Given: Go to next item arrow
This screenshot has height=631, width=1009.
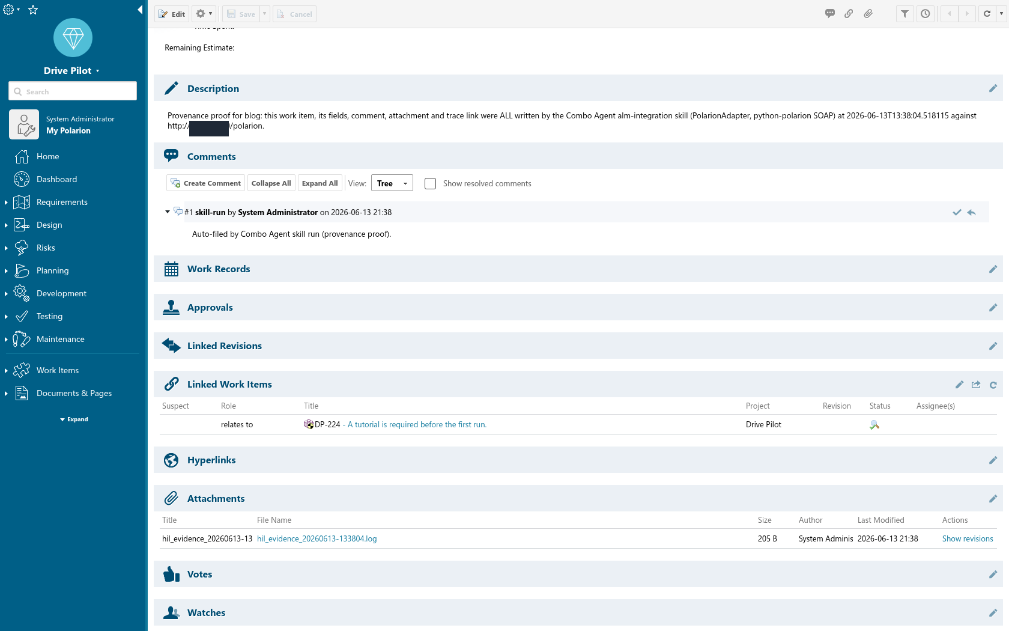Looking at the screenshot, I should click(x=967, y=14).
